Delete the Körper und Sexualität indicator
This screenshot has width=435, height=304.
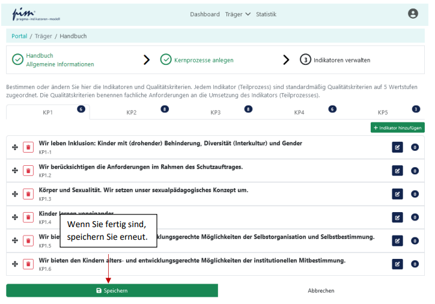pos(28,194)
